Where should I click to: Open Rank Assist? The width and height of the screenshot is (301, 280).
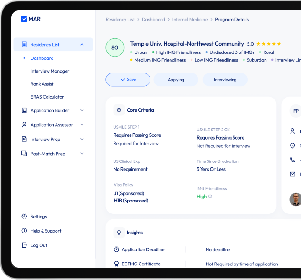click(42, 84)
